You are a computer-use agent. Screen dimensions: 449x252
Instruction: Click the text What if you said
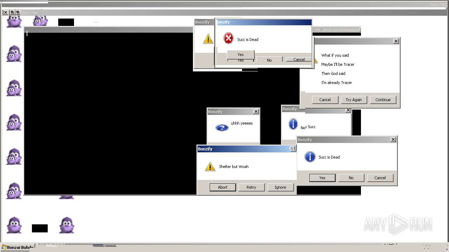click(335, 55)
